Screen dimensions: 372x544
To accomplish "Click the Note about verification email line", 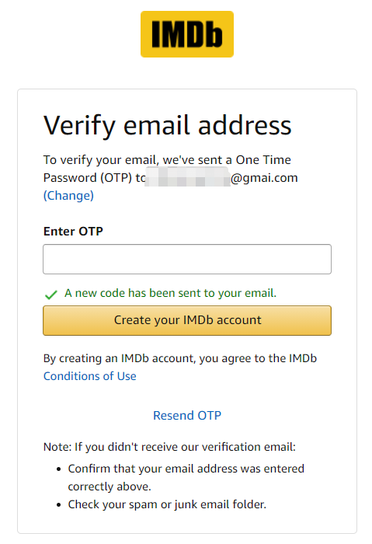I will pos(169,447).
